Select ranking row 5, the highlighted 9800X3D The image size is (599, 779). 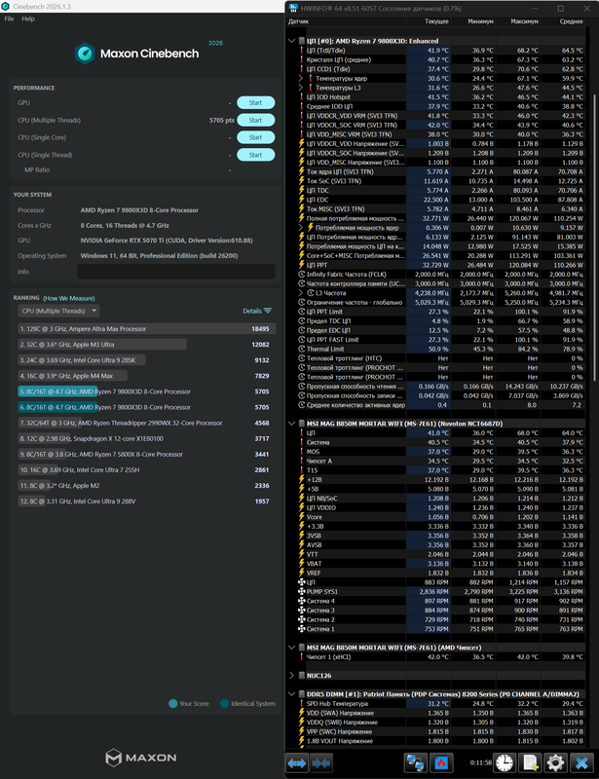point(147,391)
